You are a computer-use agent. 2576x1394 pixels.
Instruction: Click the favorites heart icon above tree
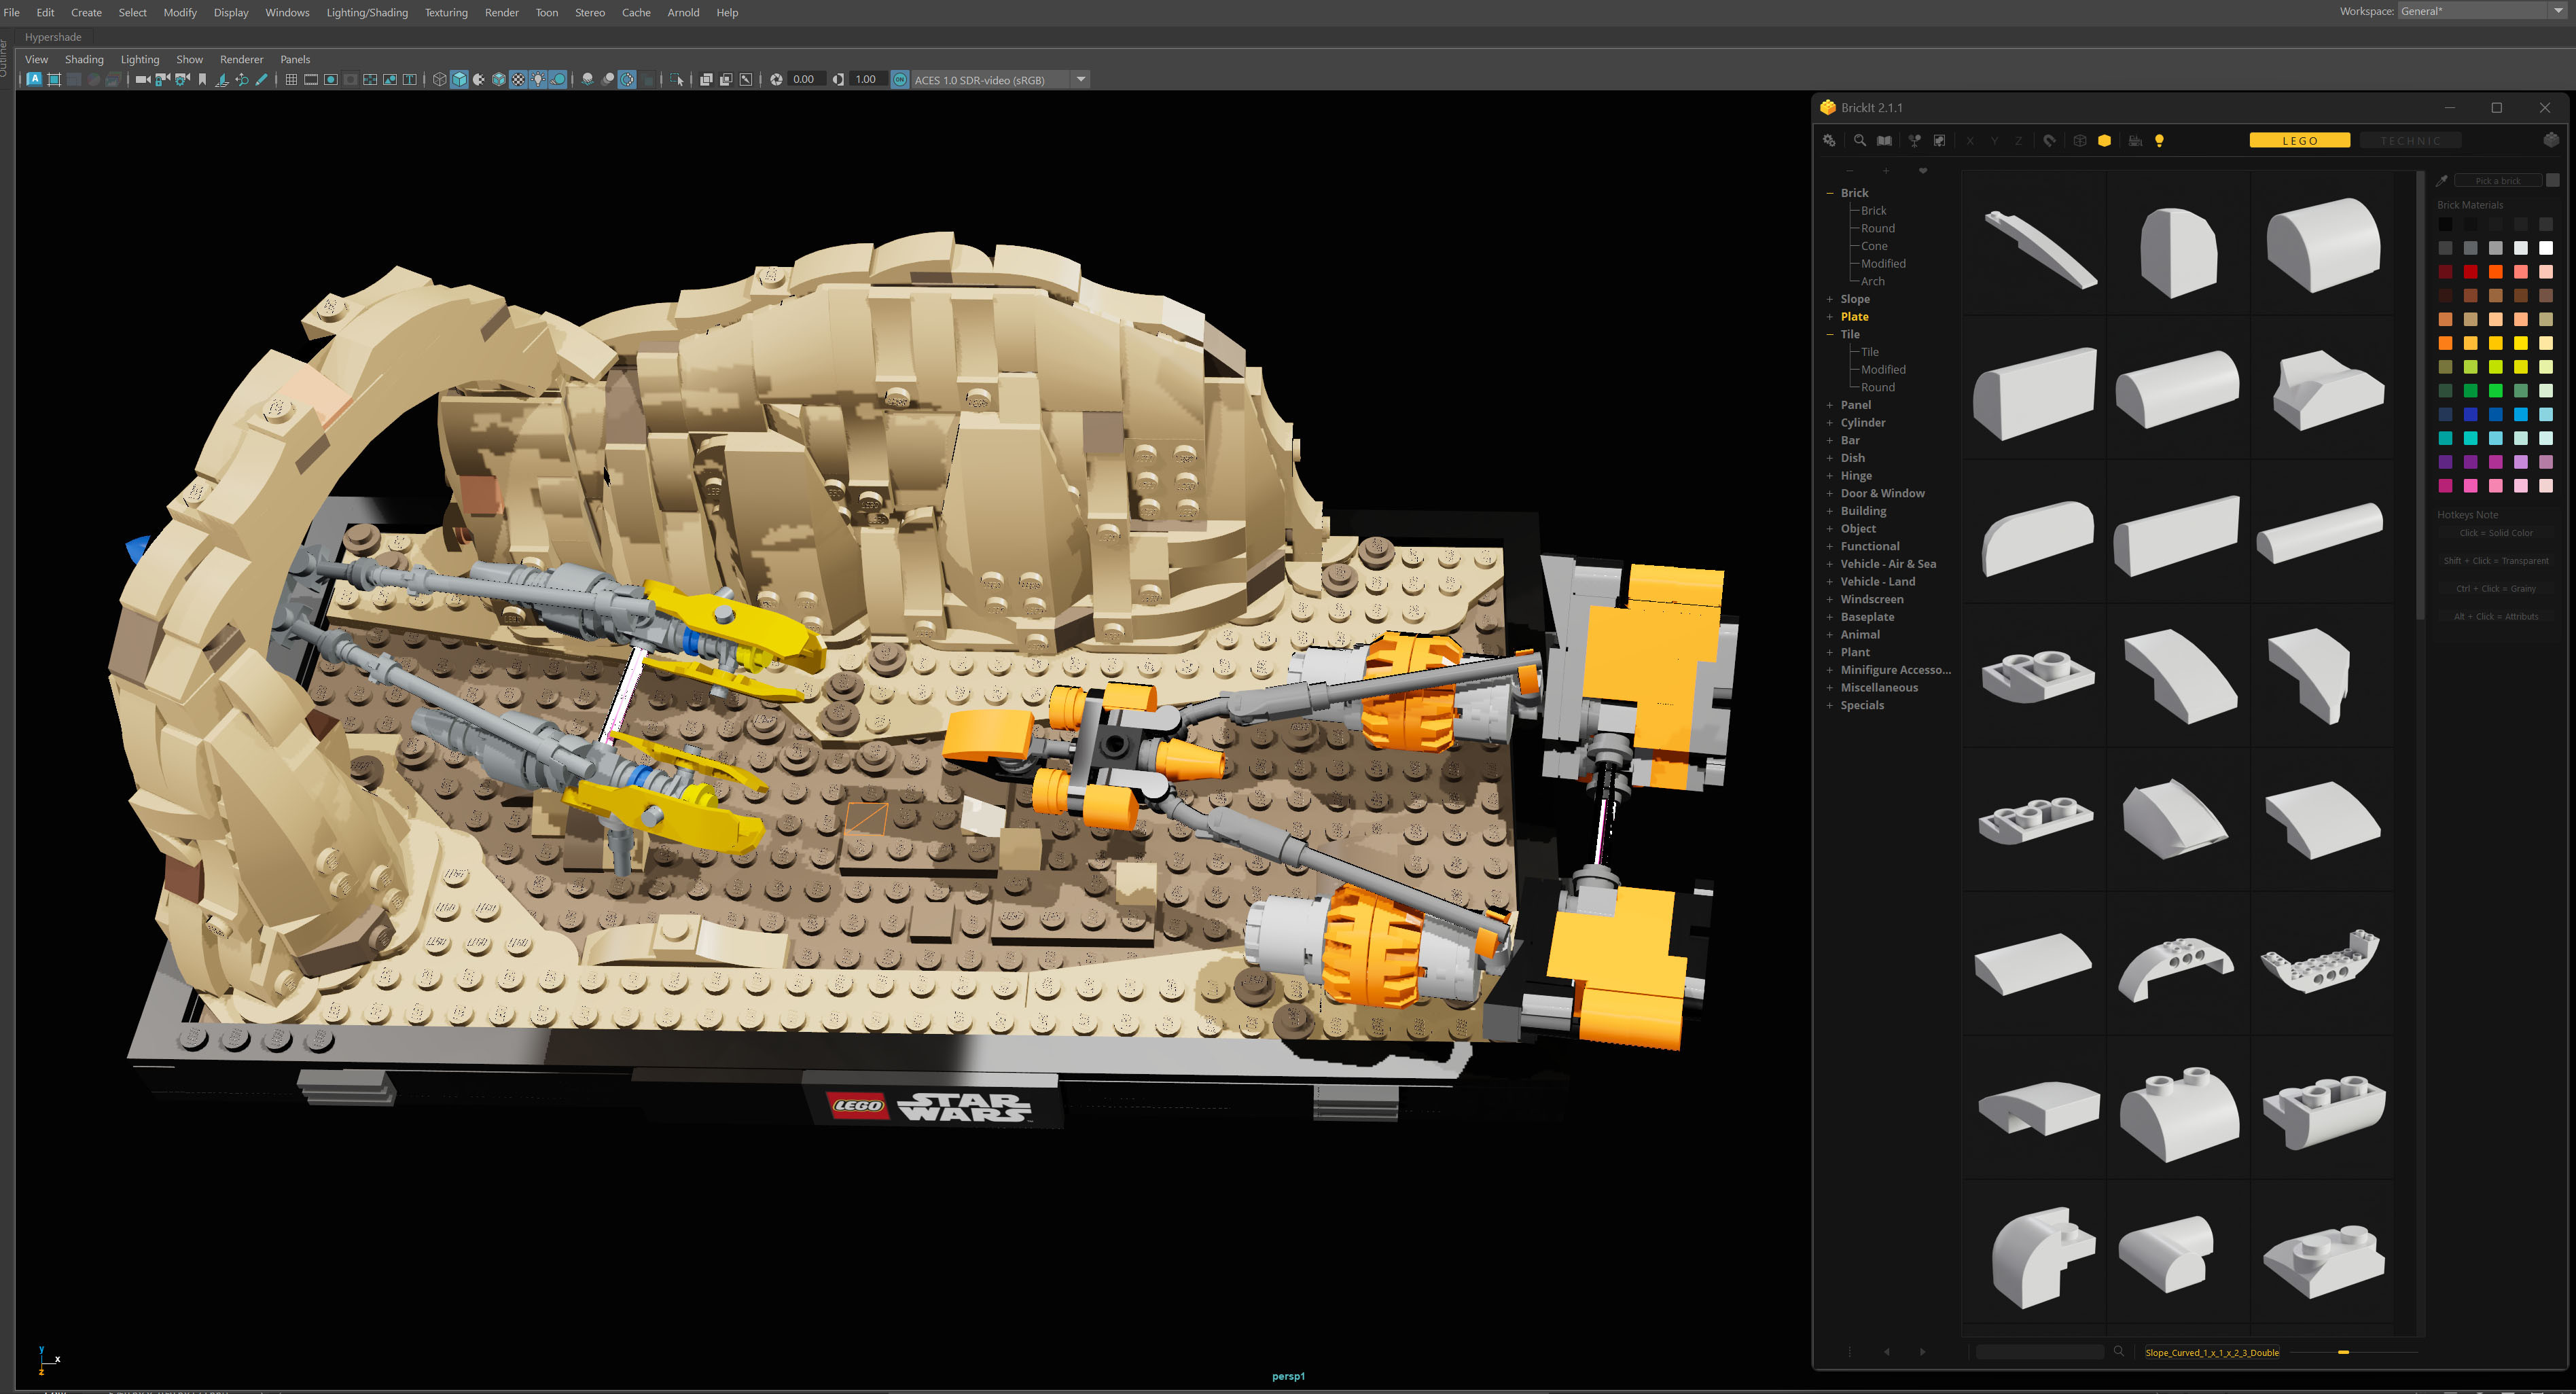(x=1922, y=171)
